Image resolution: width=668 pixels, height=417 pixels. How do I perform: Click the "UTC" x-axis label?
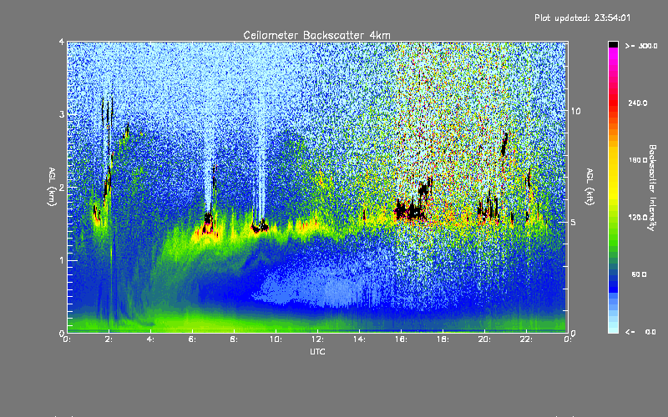click(x=317, y=351)
